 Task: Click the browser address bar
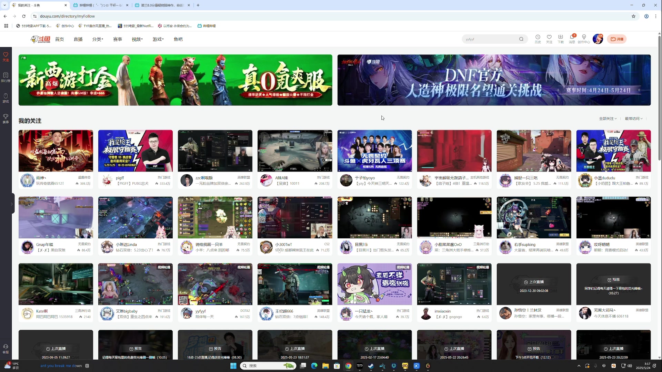(331, 16)
